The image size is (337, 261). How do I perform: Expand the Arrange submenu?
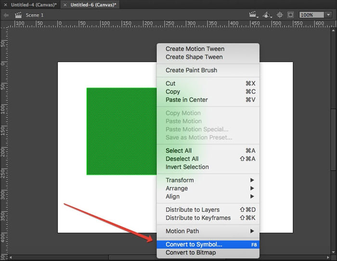[x=207, y=188]
